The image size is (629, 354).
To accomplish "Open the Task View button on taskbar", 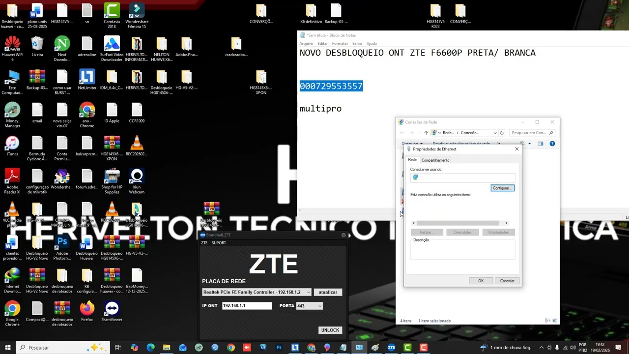I will (x=118, y=348).
